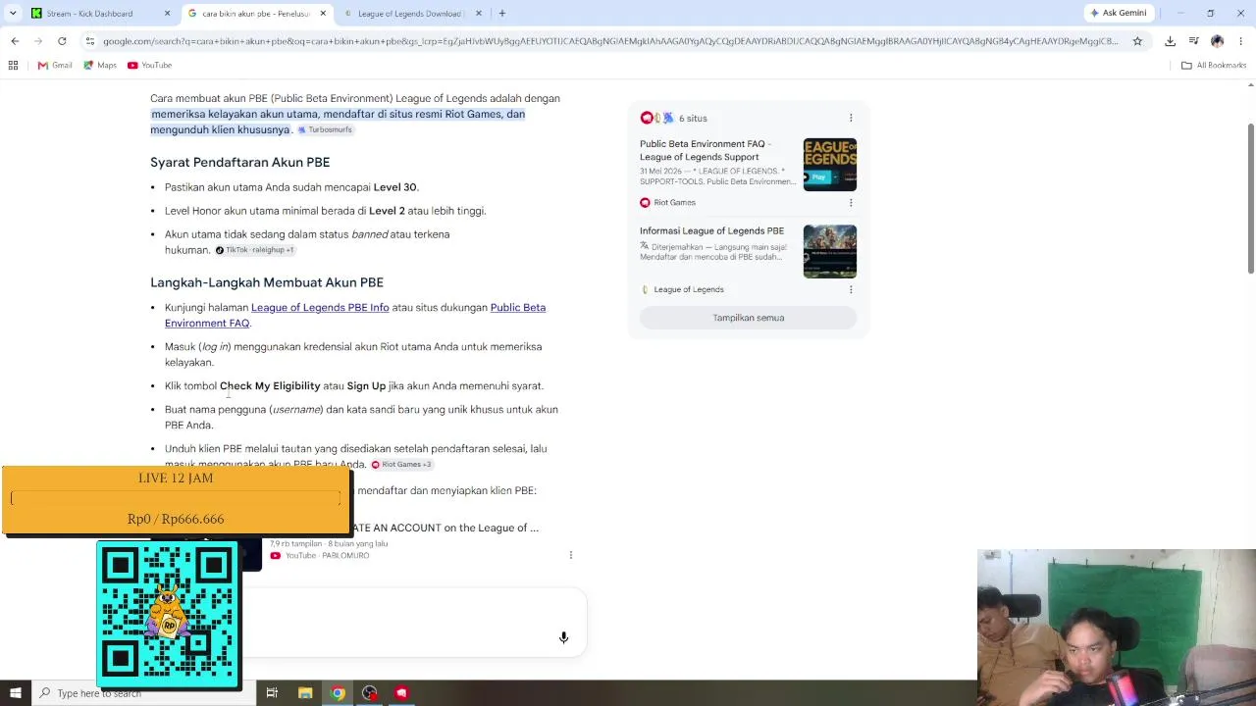This screenshot has width=1256, height=706.
Task: Open more options for the YouTube video result
Action: (x=570, y=555)
